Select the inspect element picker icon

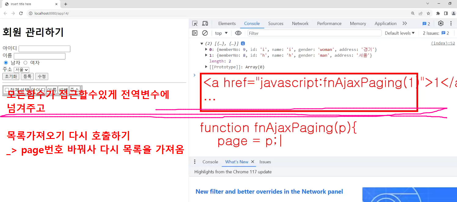tap(195, 23)
